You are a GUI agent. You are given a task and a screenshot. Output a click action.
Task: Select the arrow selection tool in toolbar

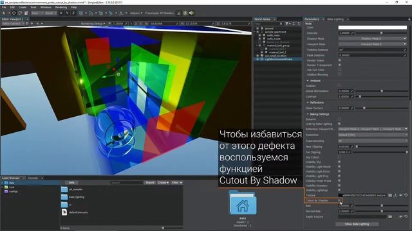point(4,13)
